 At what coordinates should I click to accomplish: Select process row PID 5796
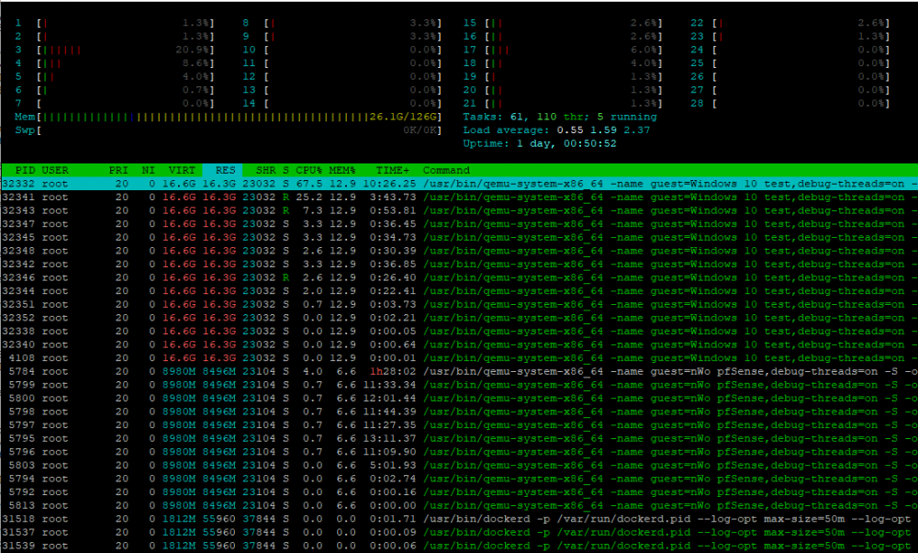click(x=459, y=452)
